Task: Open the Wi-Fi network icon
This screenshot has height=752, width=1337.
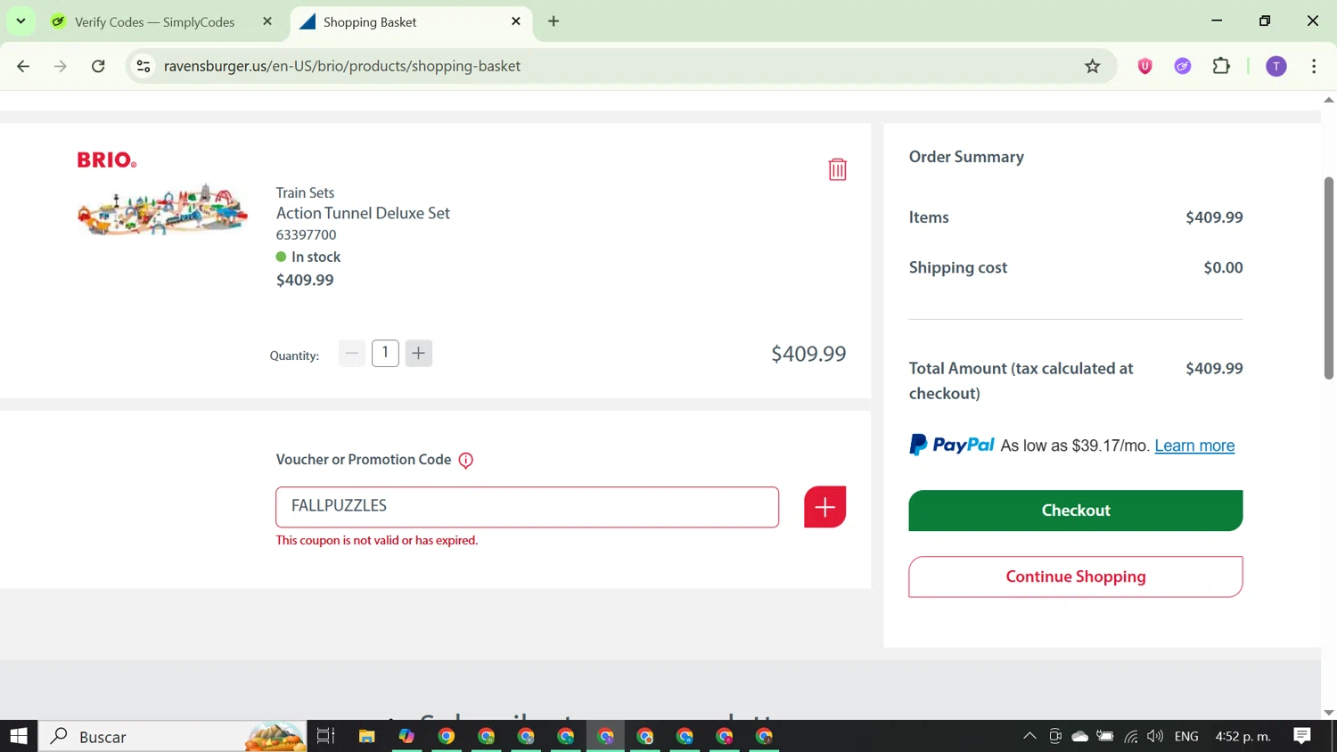Action: coord(1131,736)
